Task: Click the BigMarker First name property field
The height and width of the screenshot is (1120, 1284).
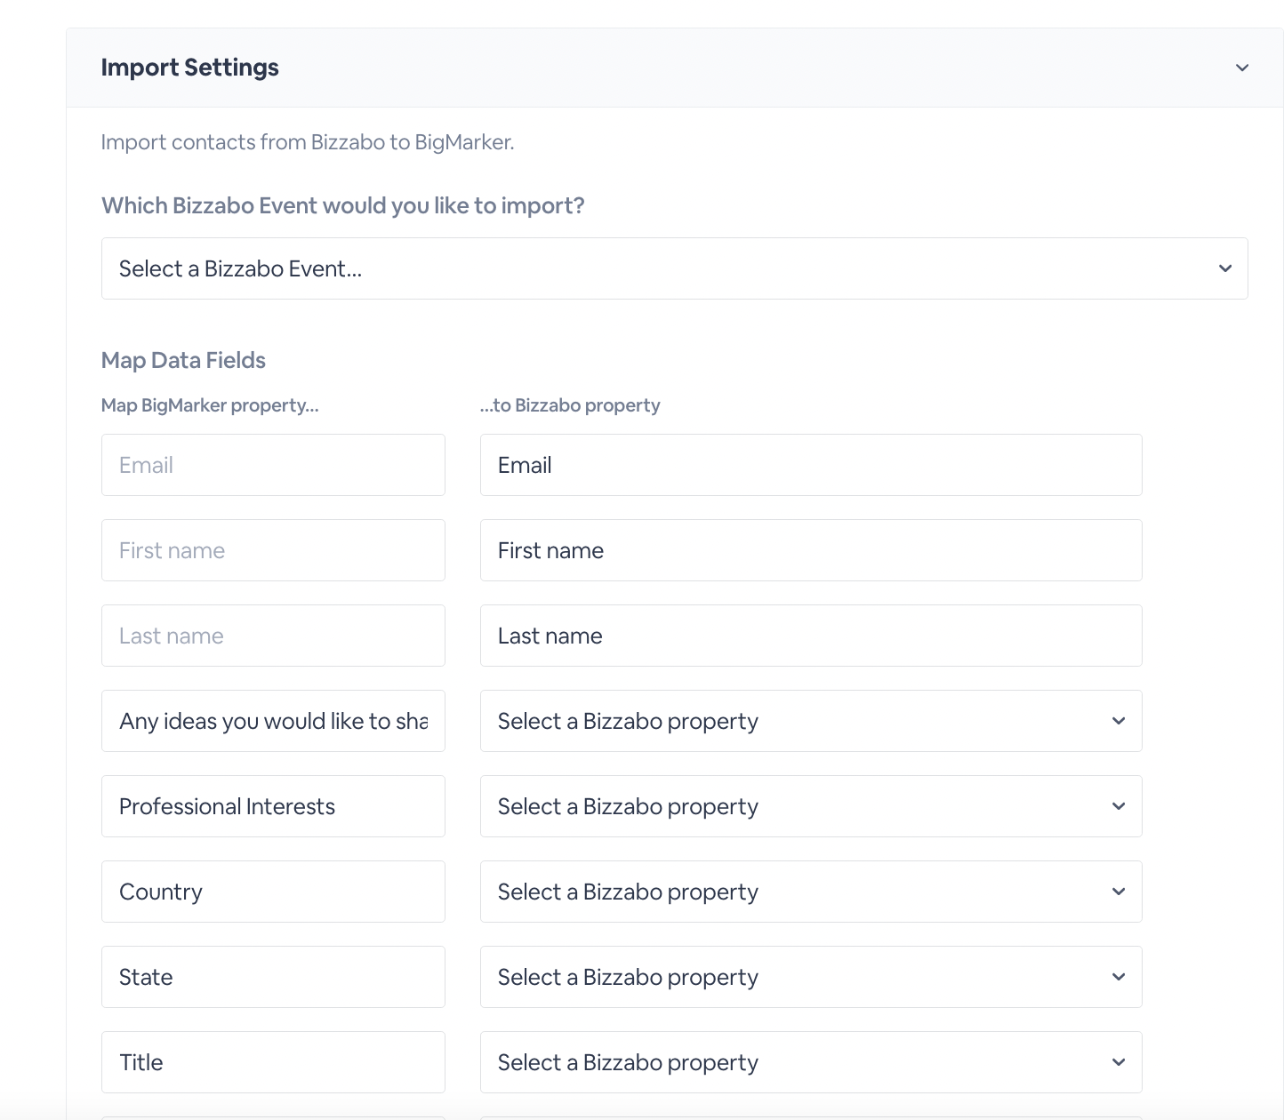Action: [273, 550]
